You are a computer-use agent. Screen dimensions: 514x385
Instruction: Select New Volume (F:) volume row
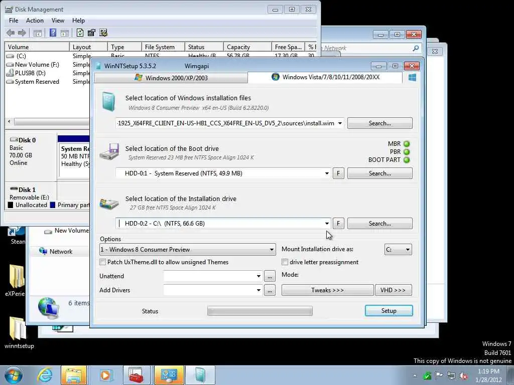tap(47, 65)
